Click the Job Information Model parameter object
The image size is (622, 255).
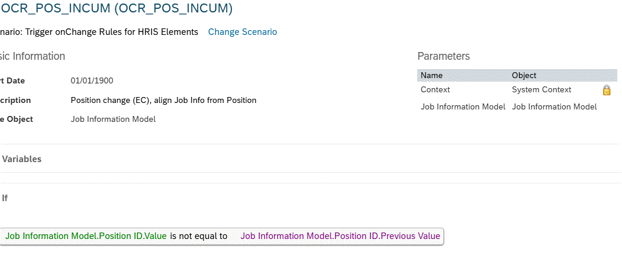click(x=554, y=107)
